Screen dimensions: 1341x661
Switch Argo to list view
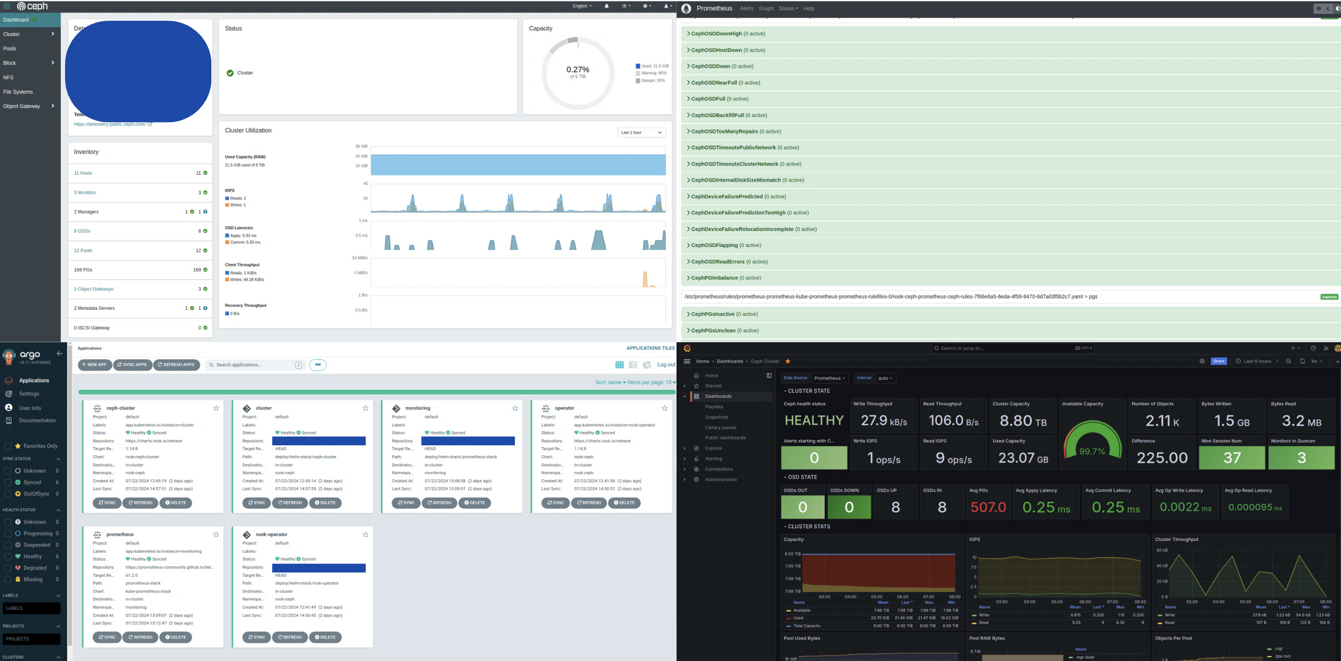point(633,365)
